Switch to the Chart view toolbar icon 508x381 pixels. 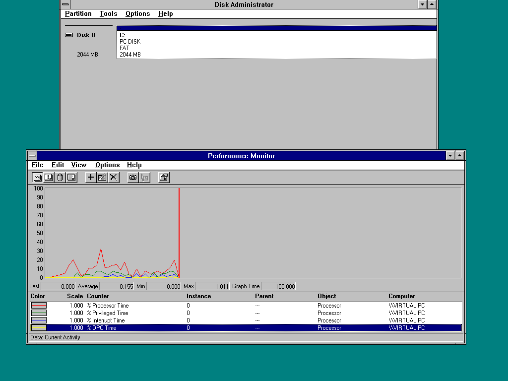(x=37, y=178)
